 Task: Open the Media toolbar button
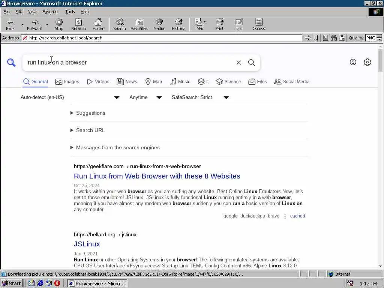tap(159, 24)
